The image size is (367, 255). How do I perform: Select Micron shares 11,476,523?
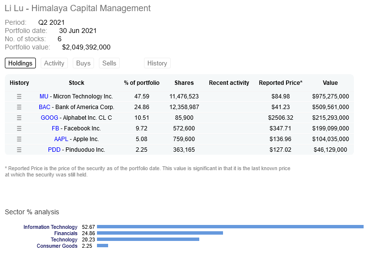(184, 96)
